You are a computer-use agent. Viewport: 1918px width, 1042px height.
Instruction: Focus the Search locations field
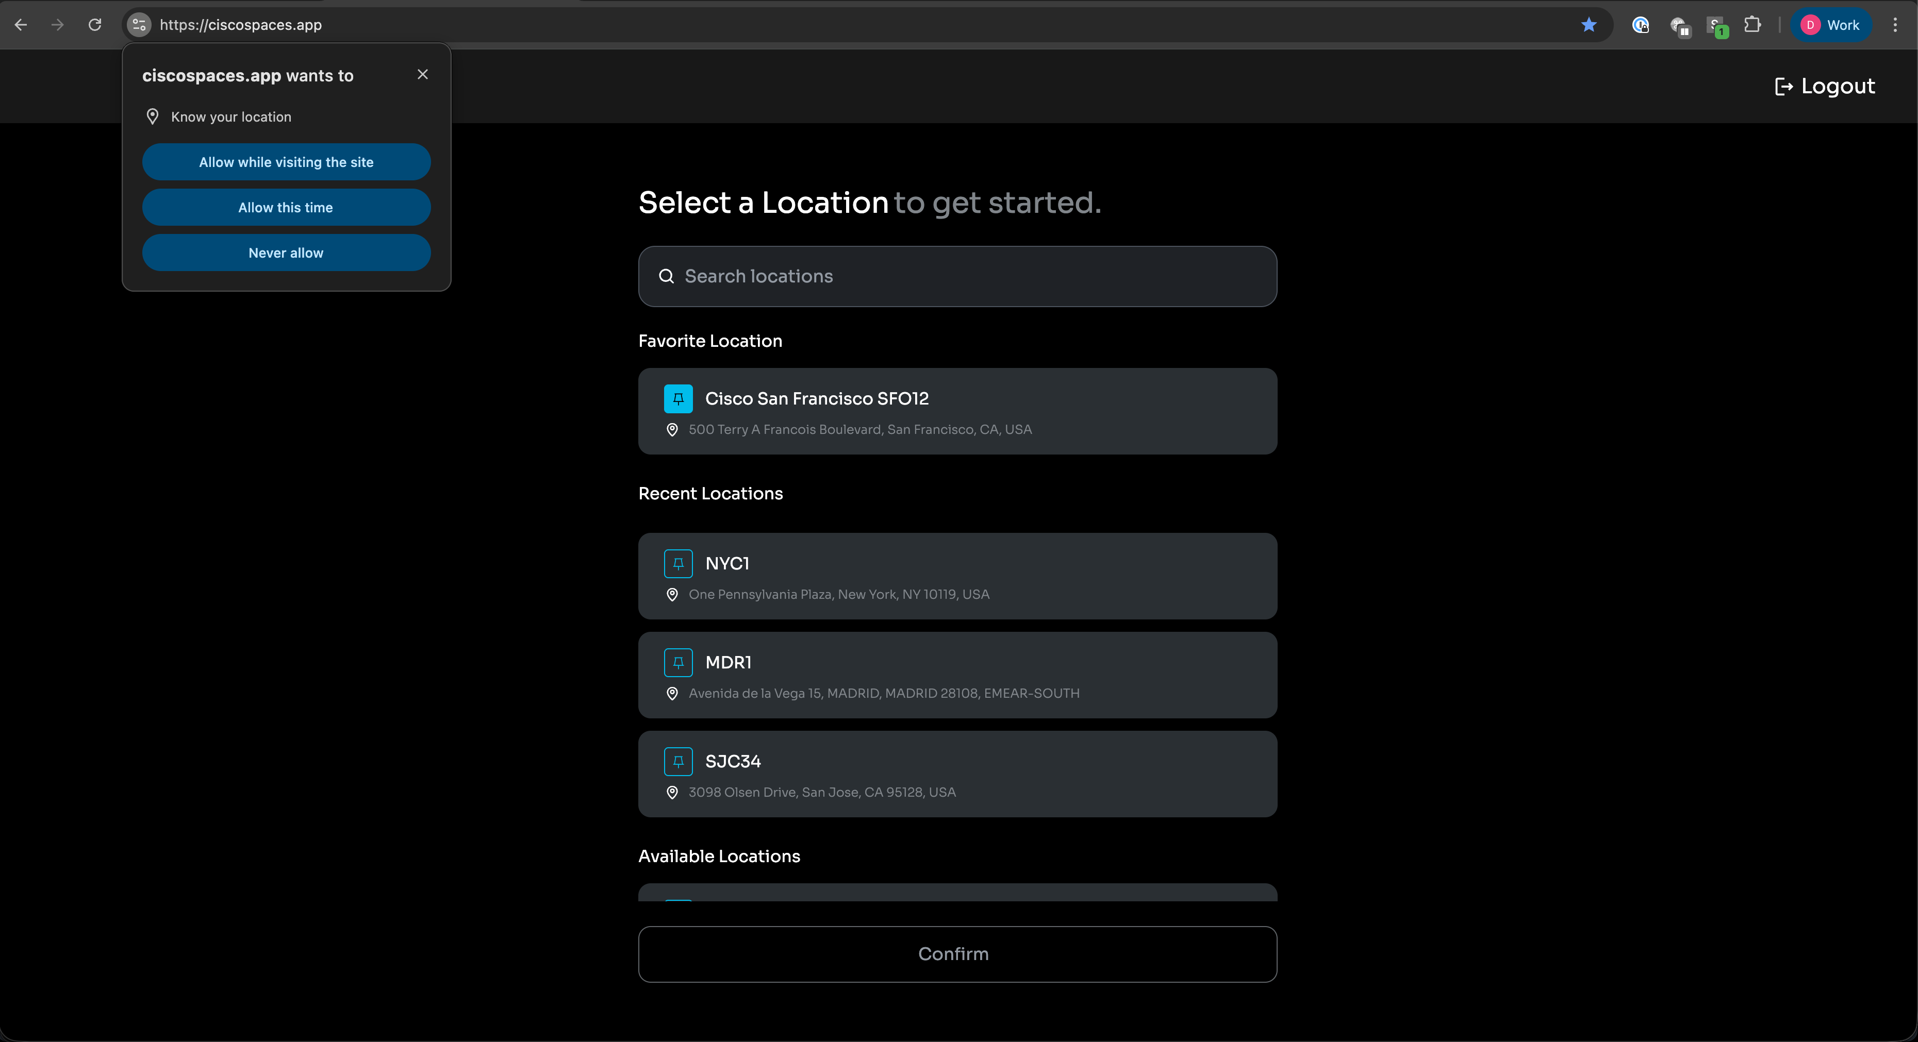tap(957, 276)
